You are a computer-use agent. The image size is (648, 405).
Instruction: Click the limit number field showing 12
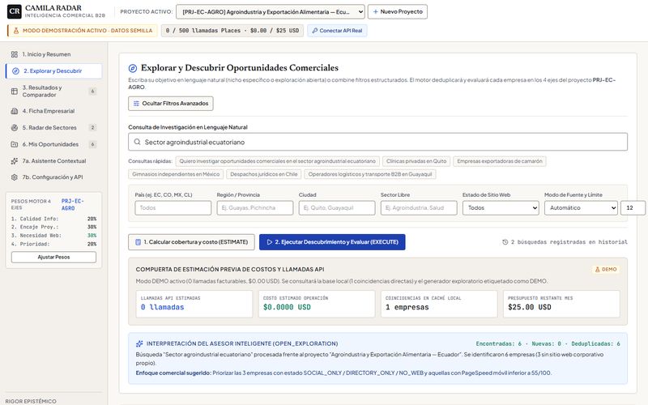click(633, 208)
